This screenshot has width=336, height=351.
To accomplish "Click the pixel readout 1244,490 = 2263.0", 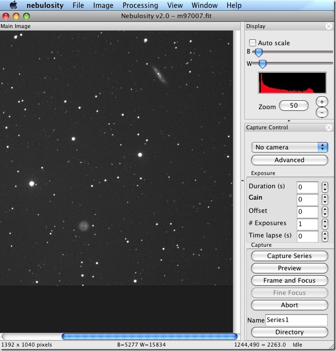I will tap(260, 345).
